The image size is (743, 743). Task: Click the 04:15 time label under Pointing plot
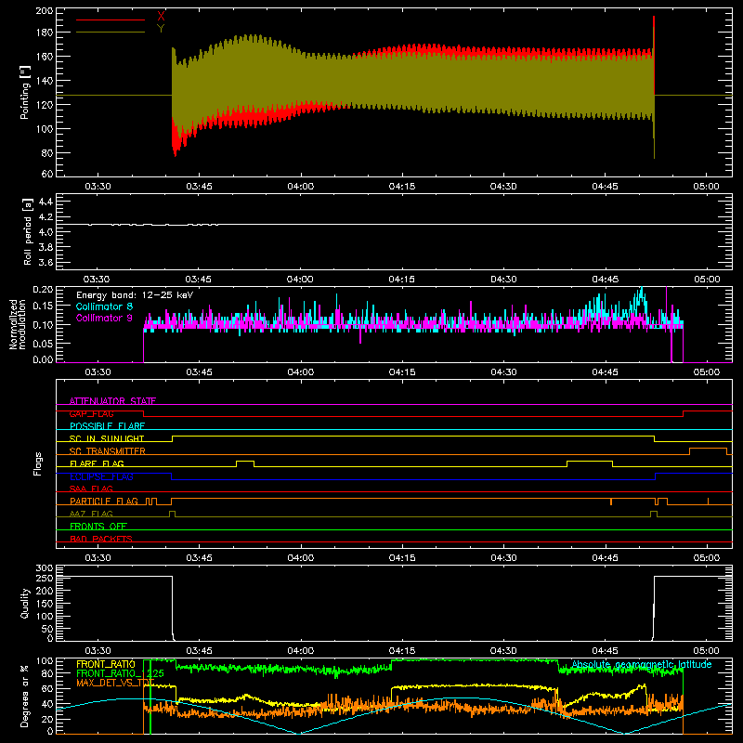click(x=402, y=187)
